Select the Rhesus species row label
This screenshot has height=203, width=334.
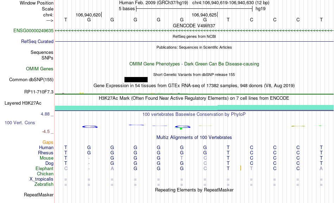[x=46, y=153]
